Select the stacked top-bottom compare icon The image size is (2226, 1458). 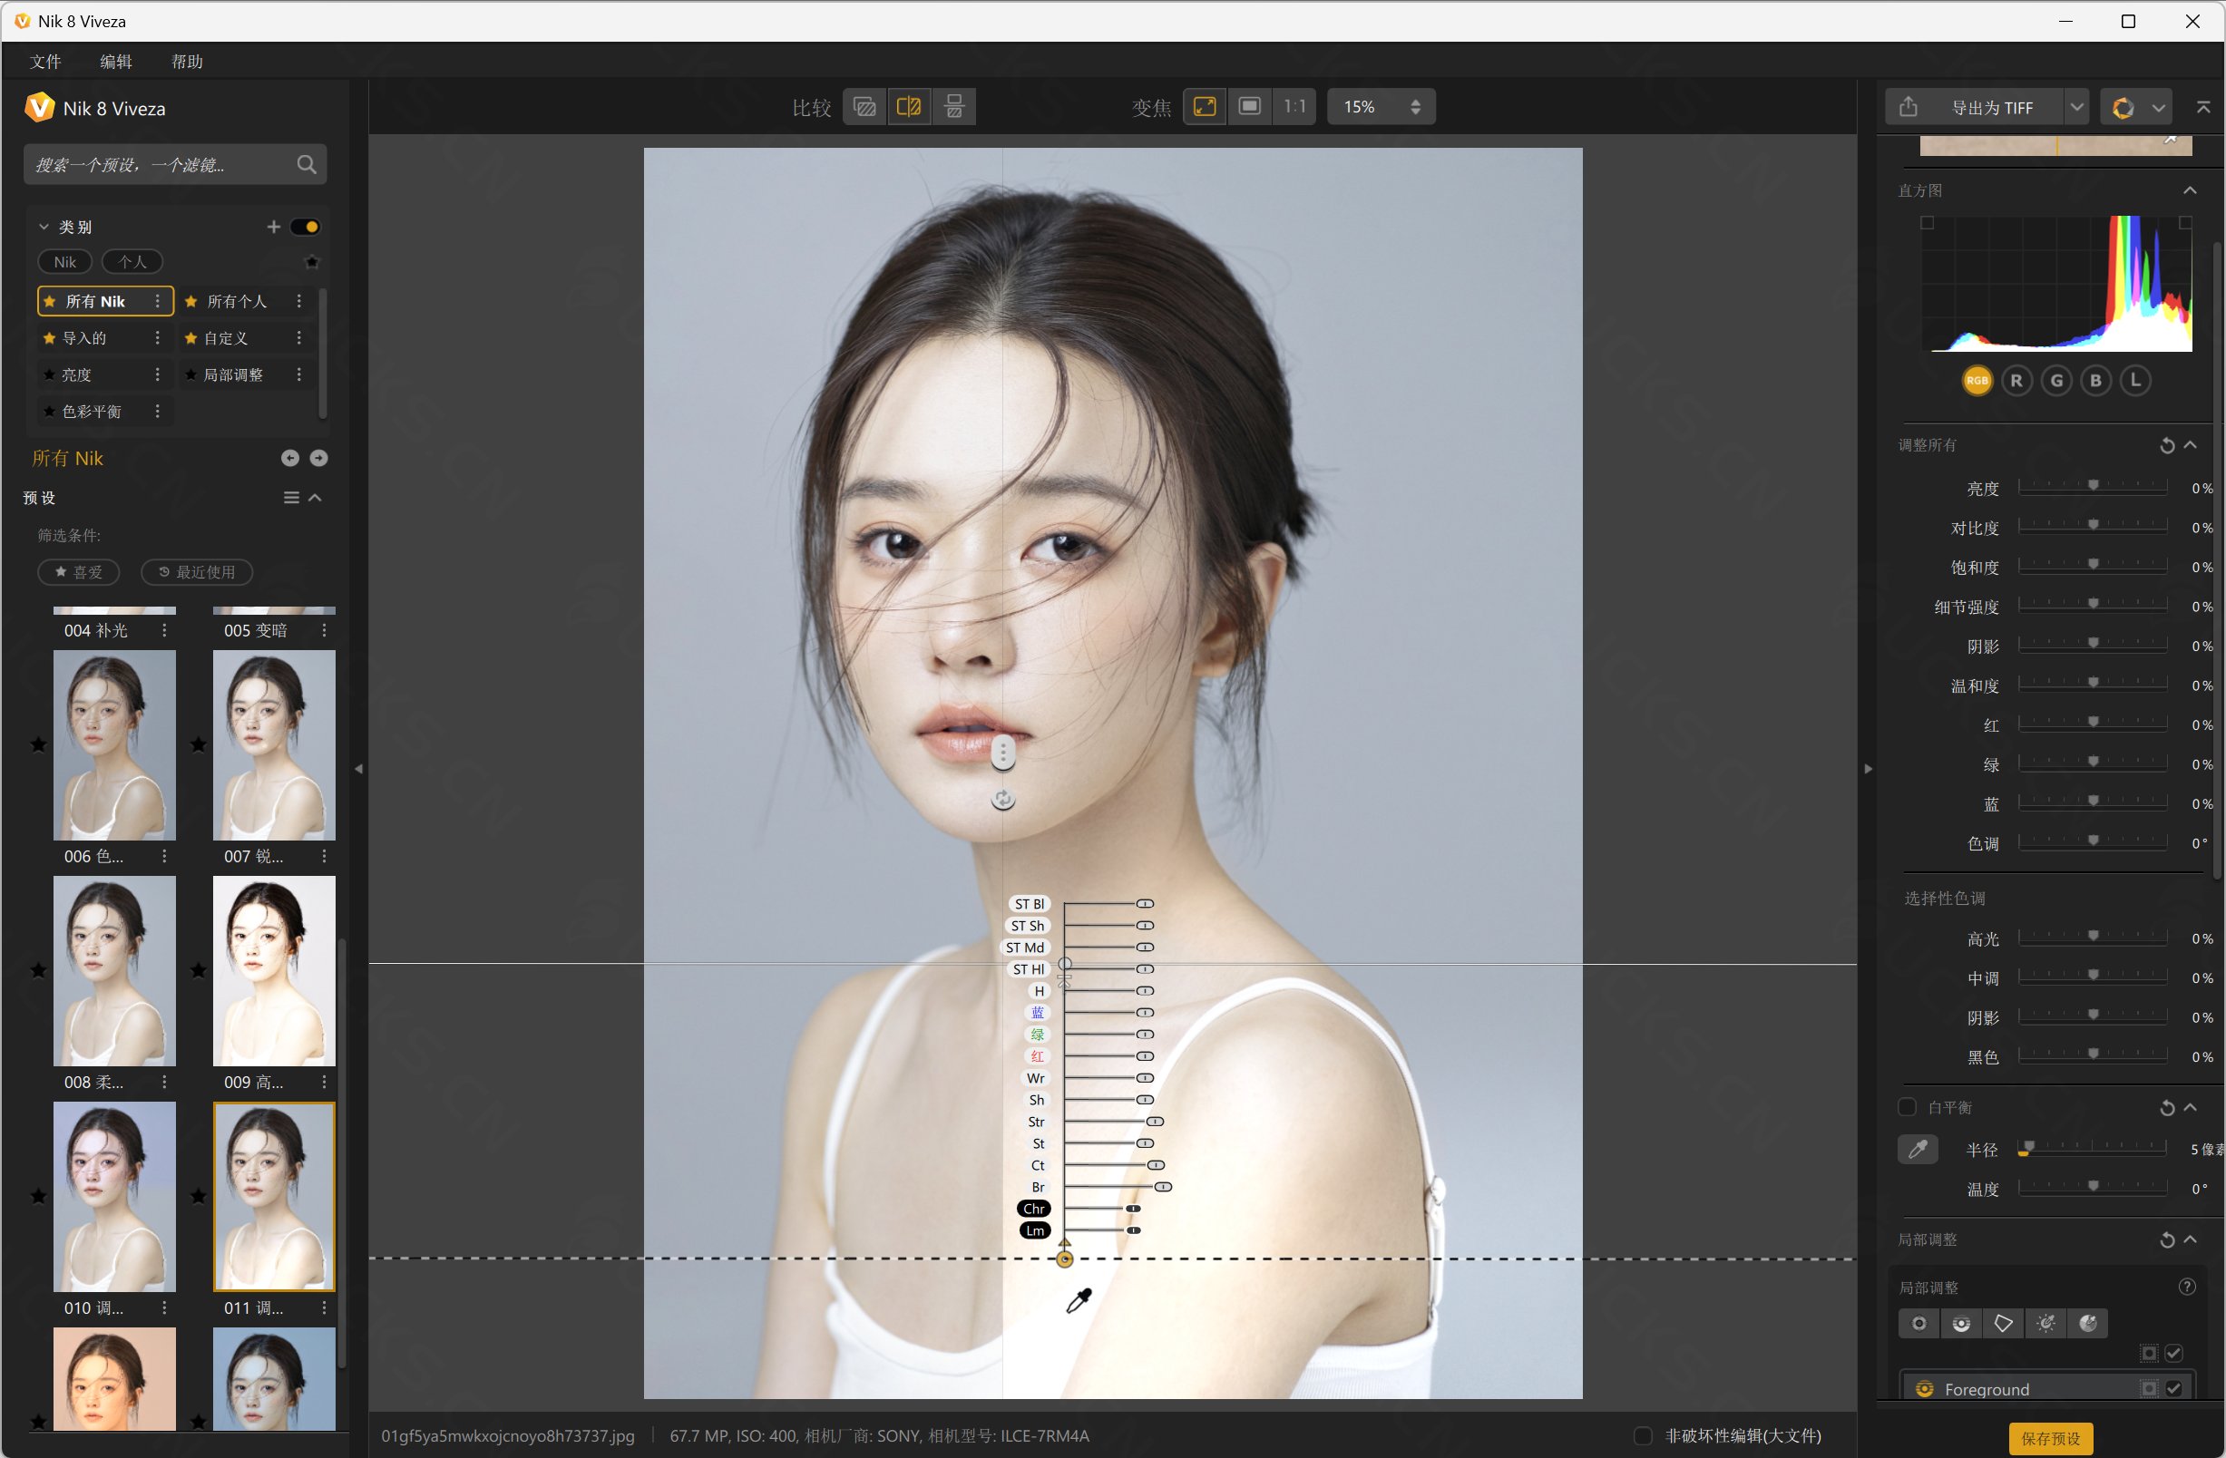click(954, 107)
